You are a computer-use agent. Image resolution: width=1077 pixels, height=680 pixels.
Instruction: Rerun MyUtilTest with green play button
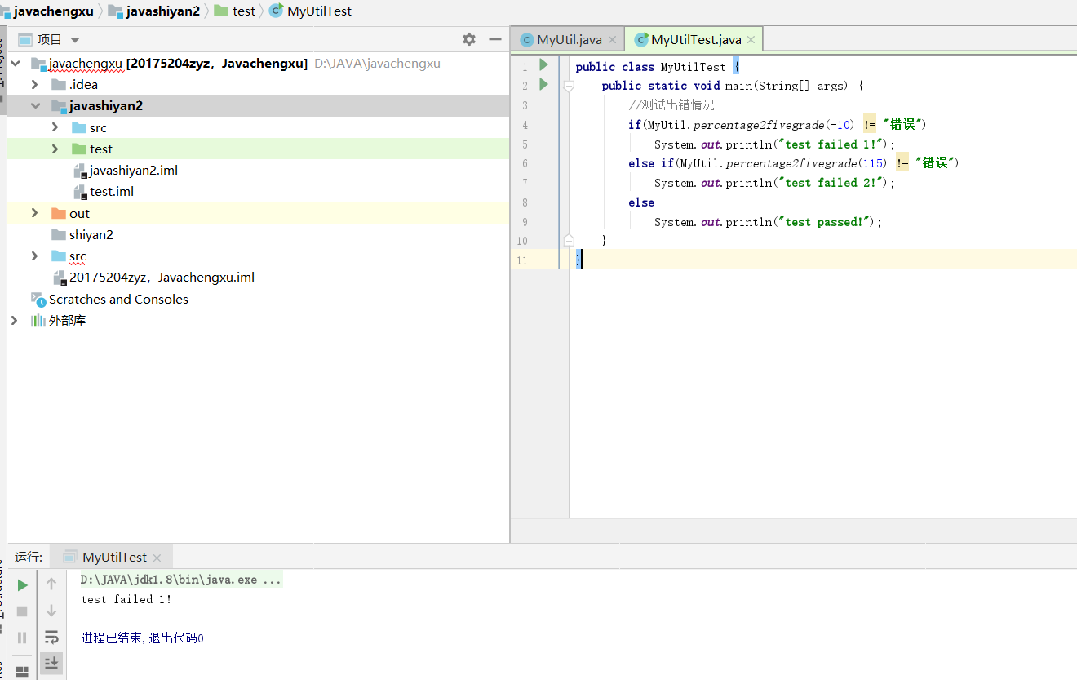pyautogui.click(x=23, y=584)
